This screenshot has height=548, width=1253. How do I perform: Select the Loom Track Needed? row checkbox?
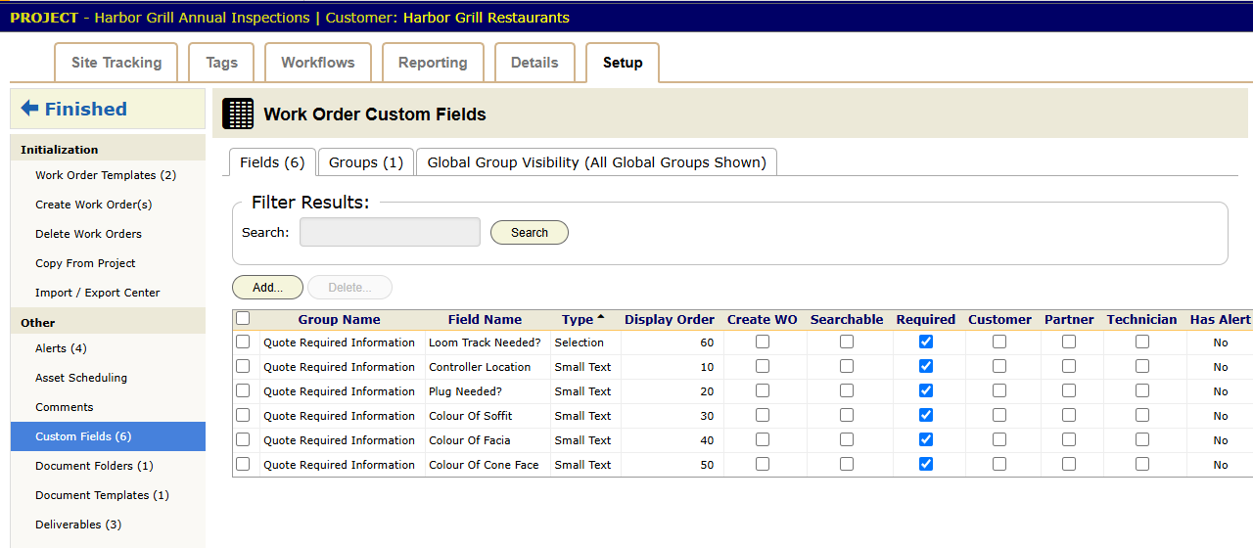243,342
